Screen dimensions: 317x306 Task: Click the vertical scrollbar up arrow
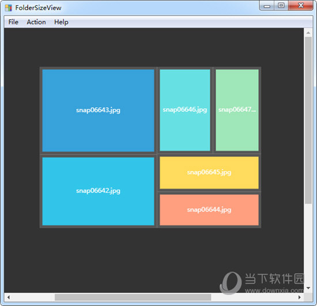[x=308, y=32]
